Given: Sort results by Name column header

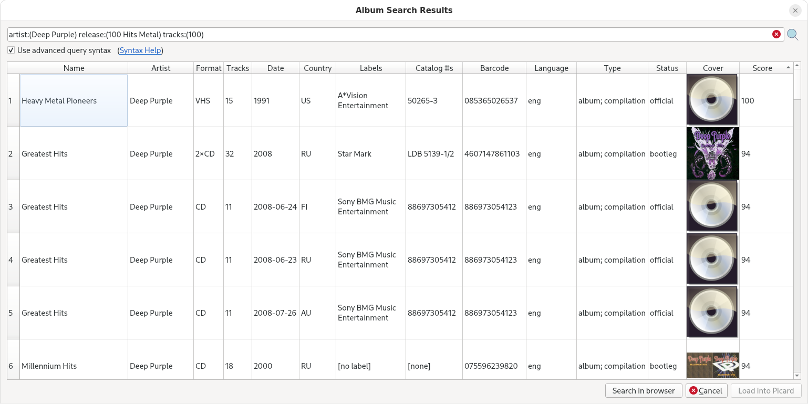Looking at the screenshot, I should click(x=74, y=68).
